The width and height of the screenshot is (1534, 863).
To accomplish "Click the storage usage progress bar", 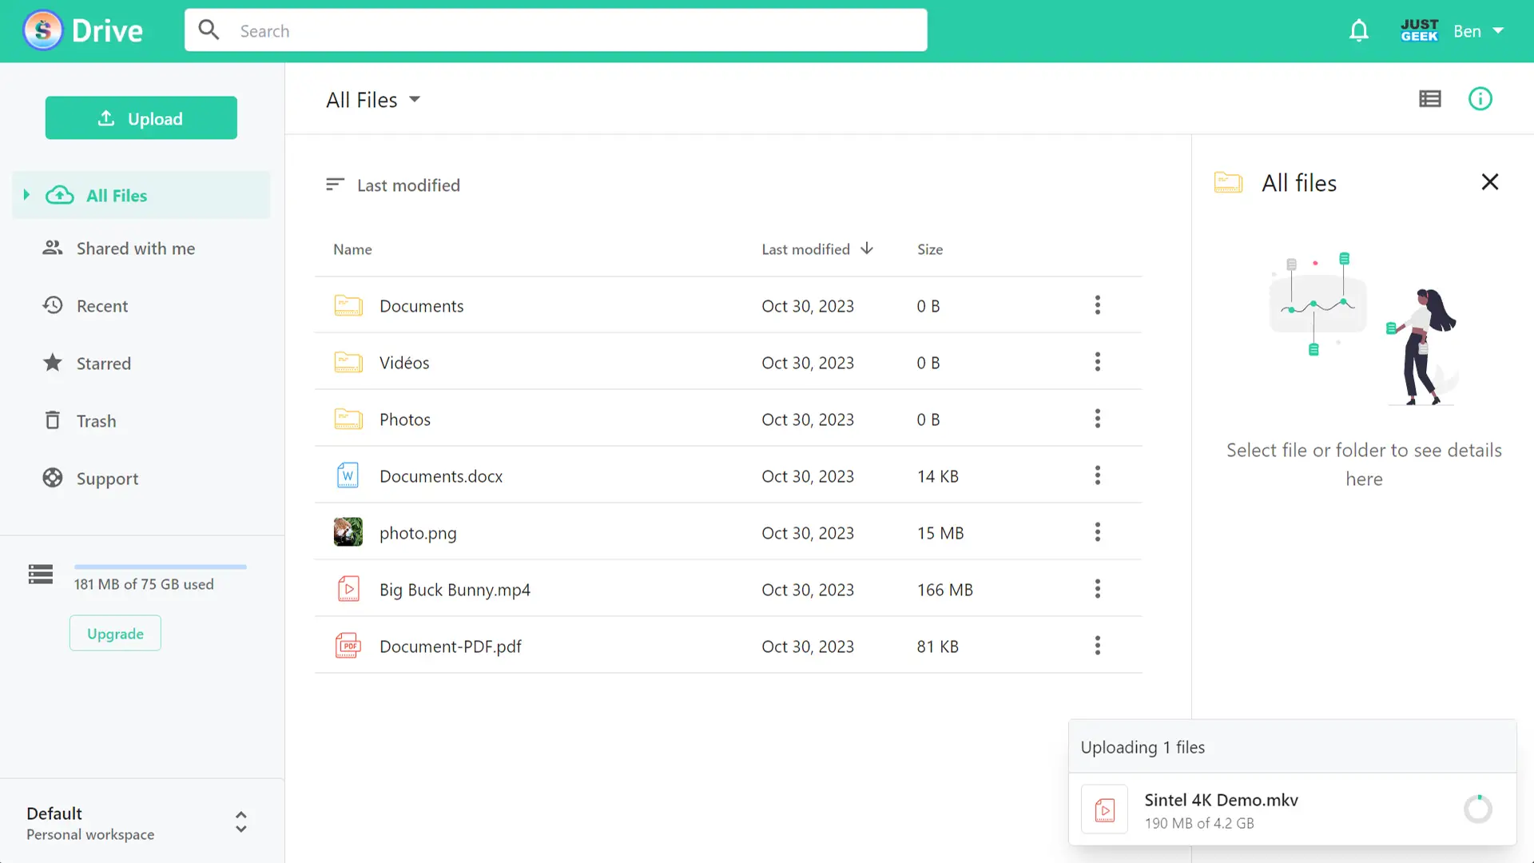I will (161, 567).
